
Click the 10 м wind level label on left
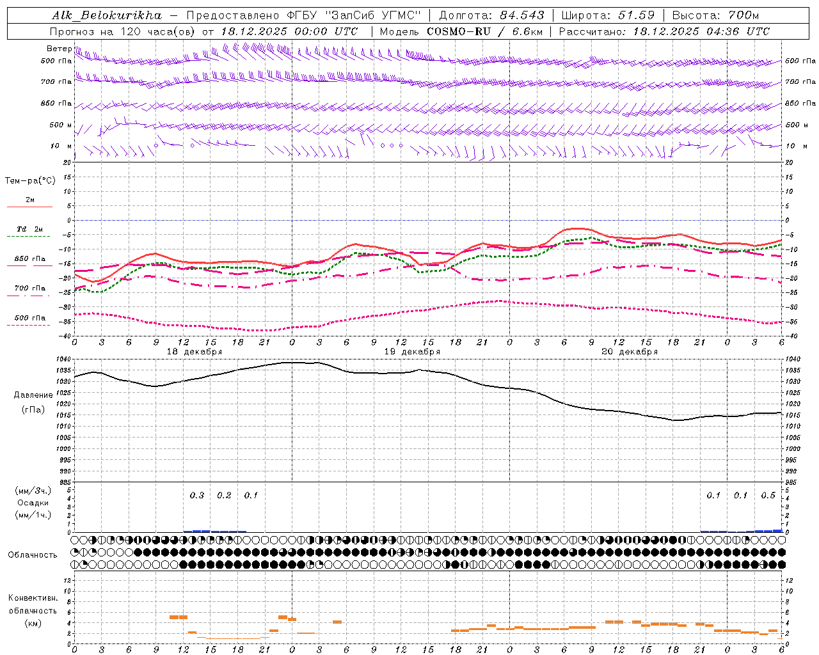pyautogui.click(x=61, y=146)
